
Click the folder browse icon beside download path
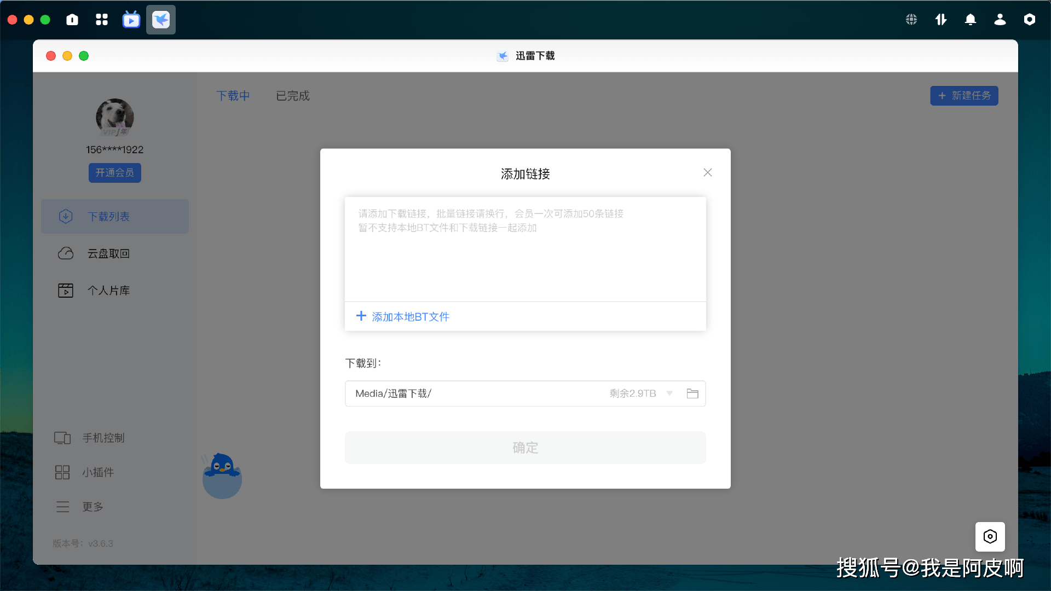coord(692,393)
